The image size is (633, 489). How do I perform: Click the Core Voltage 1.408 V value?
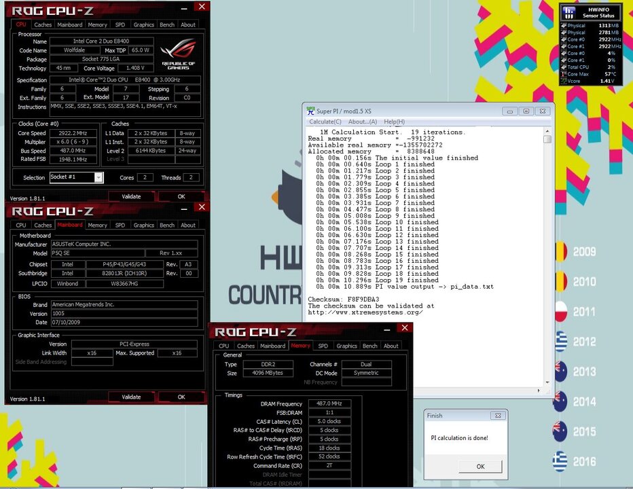(x=135, y=68)
